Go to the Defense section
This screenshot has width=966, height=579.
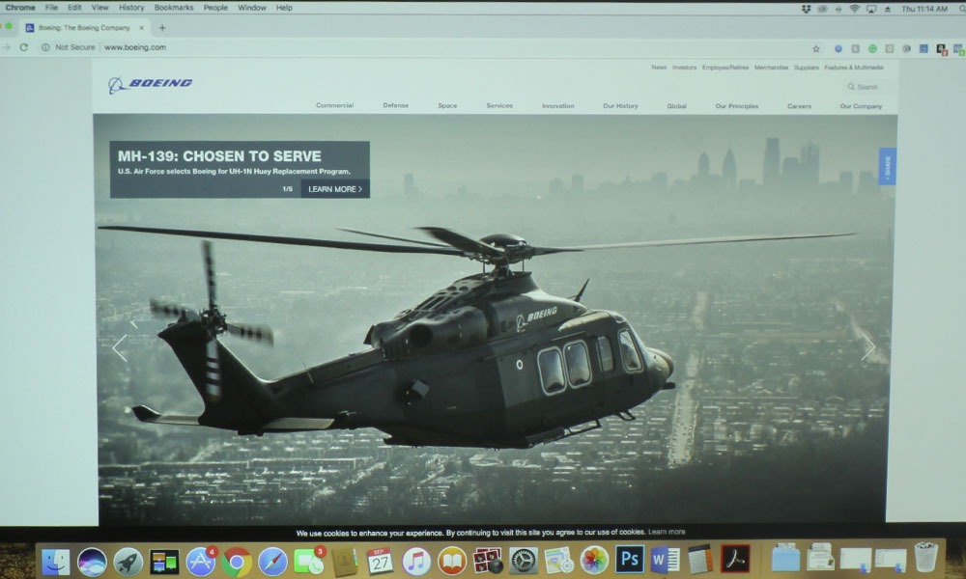coord(395,106)
